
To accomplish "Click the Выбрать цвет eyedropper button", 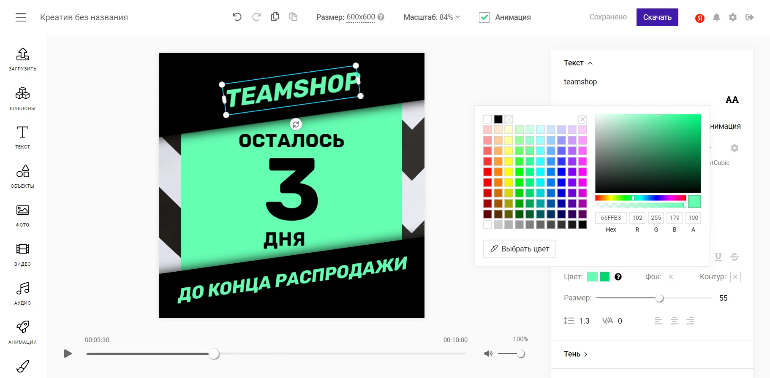I will [x=520, y=249].
